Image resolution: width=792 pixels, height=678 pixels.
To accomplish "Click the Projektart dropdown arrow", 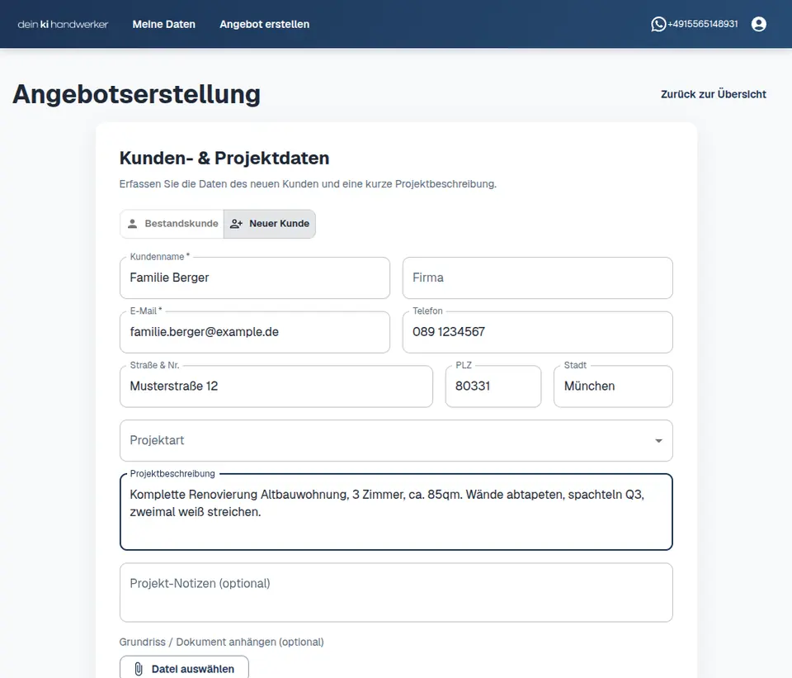I will tap(658, 441).
